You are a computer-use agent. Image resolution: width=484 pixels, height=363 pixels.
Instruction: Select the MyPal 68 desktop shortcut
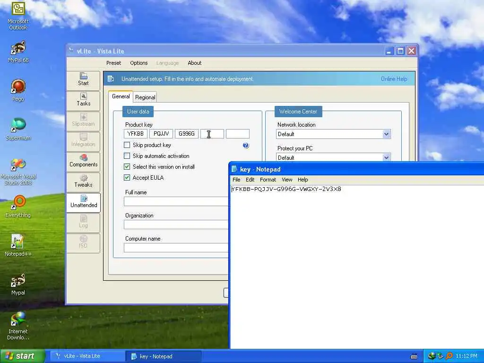(18, 52)
